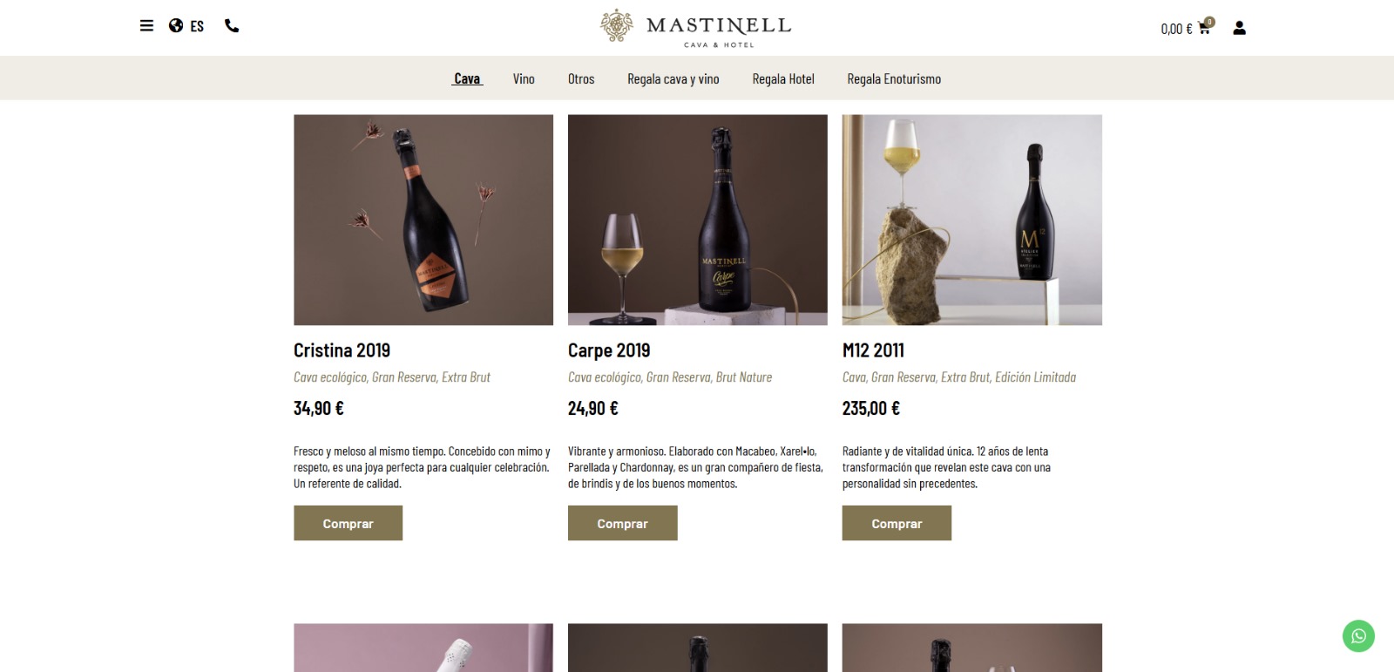Open the hamburger menu icon
This screenshot has height=672, width=1394.
tap(146, 26)
